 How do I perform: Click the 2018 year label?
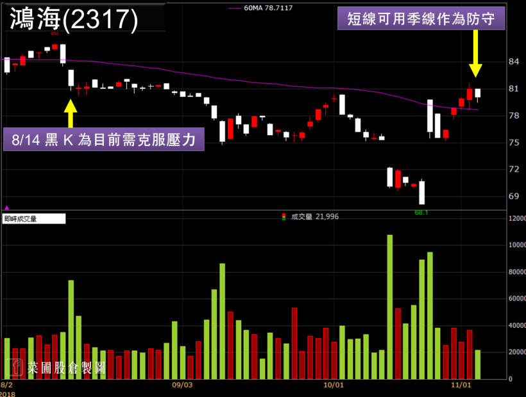tap(8, 394)
